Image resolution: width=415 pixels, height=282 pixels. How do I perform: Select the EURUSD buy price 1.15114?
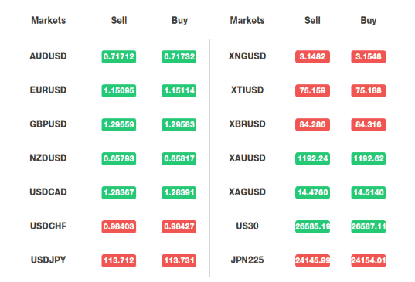tap(179, 90)
